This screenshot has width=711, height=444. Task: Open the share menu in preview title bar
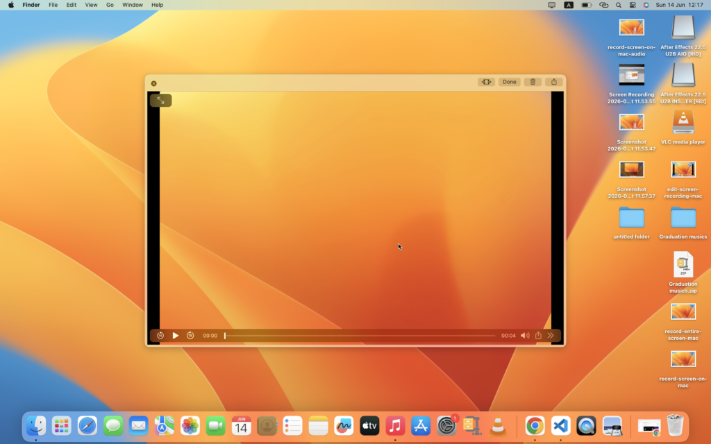[553, 82]
